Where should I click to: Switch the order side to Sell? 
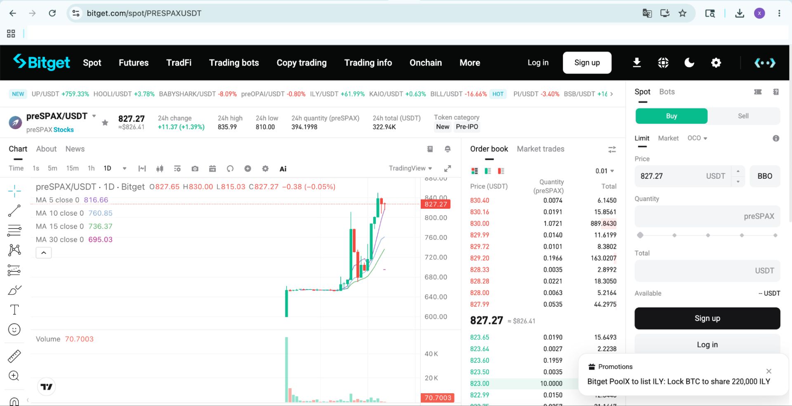pyautogui.click(x=743, y=116)
